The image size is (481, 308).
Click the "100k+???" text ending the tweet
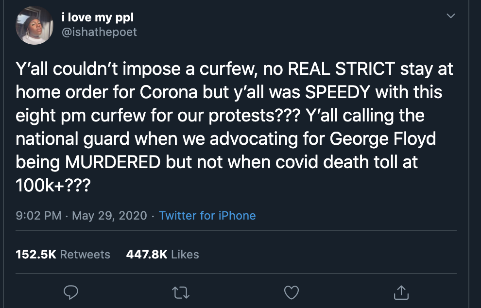tap(53, 186)
